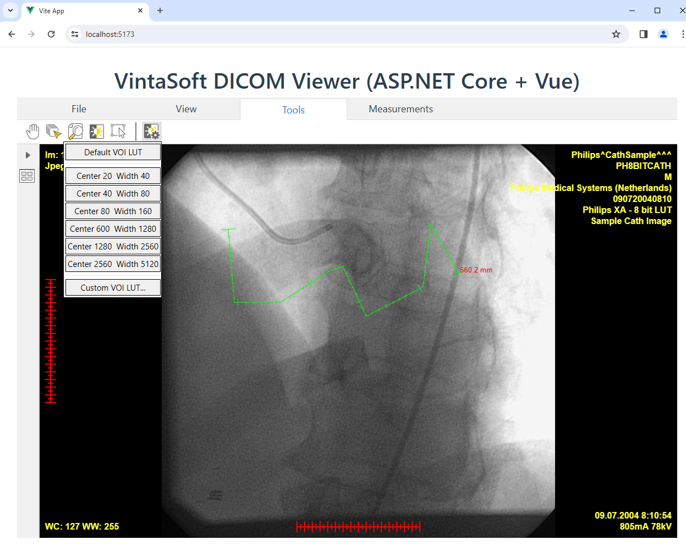Switch to the View tab
This screenshot has width=686, height=545.
[186, 109]
